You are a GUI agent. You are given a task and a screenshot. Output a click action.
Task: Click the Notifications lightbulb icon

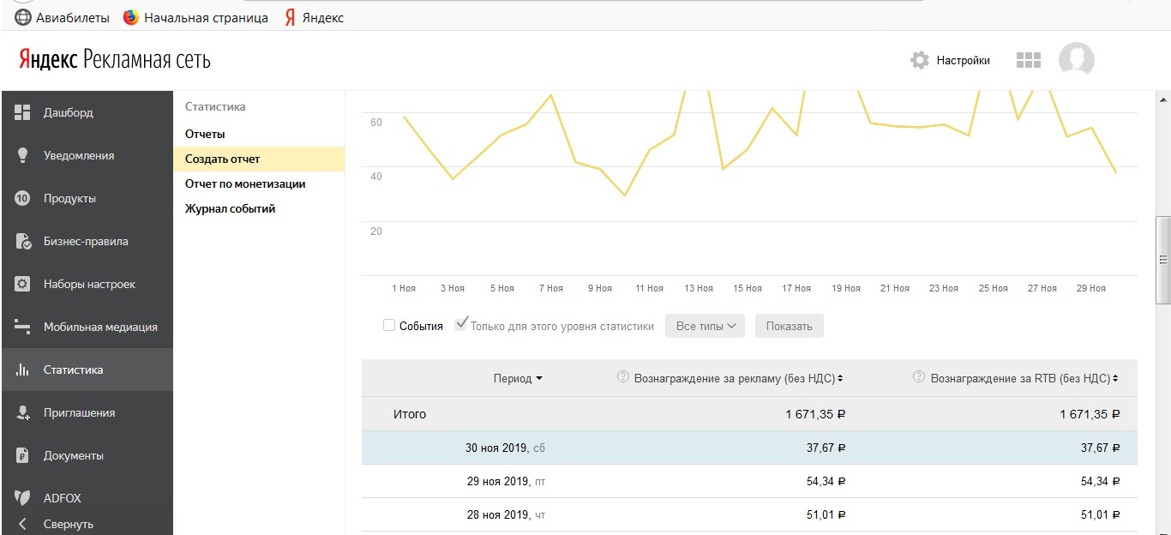point(23,155)
